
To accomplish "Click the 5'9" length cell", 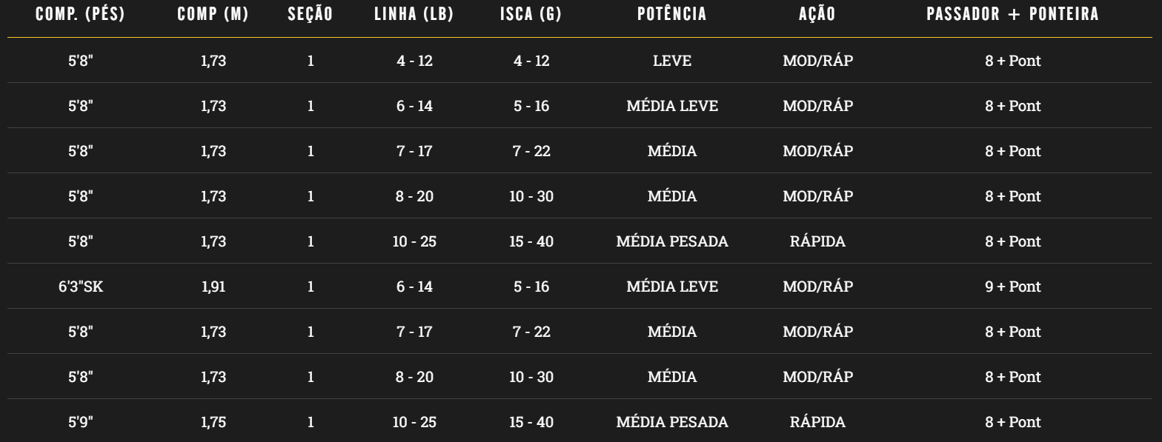I will pyautogui.click(x=81, y=422).
